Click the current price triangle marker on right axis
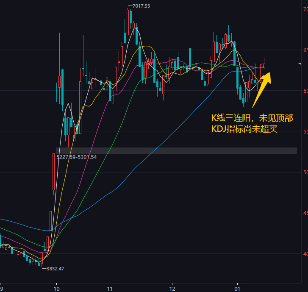This screenshot has height=292, width=308. [300, 64]
